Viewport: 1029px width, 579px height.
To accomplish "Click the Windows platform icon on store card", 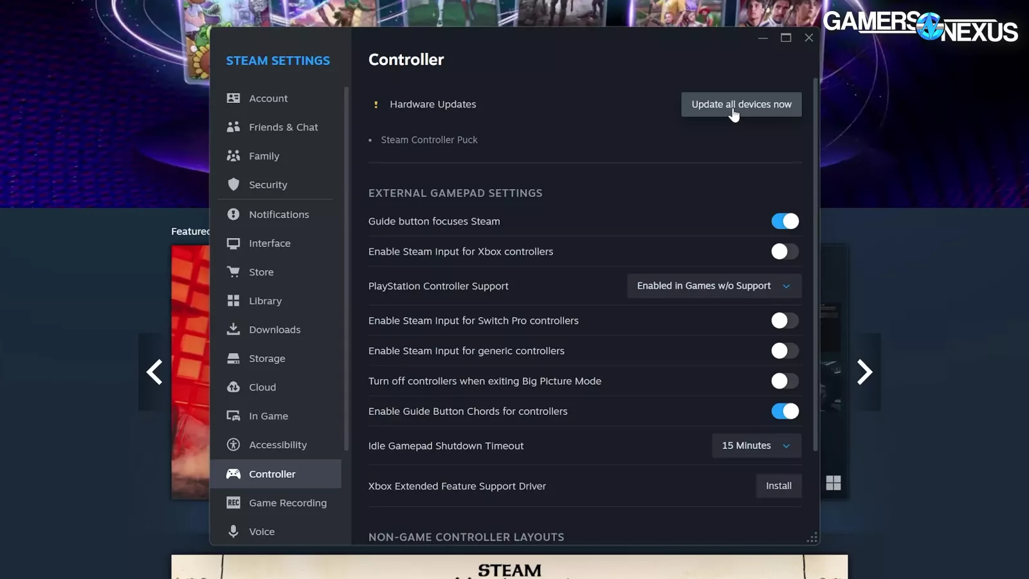I will tap(833, 483).
